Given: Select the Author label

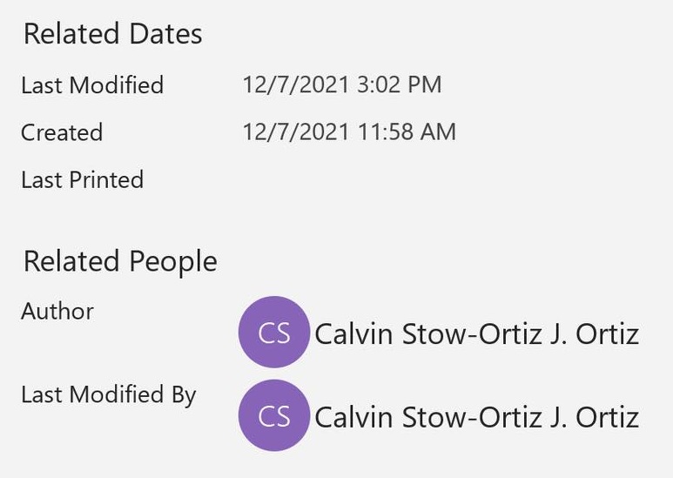Looking at the screenshot, I should pyautogui.click(x=57, y=311).
